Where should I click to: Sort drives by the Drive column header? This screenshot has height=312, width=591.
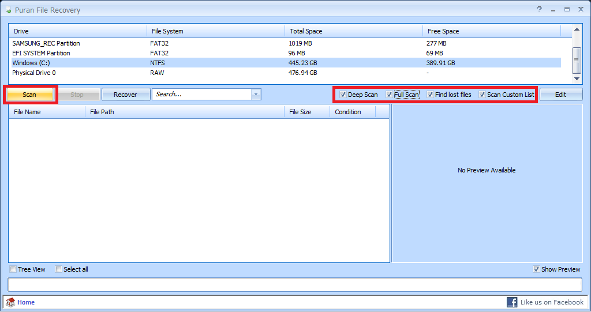pos(78,31)
